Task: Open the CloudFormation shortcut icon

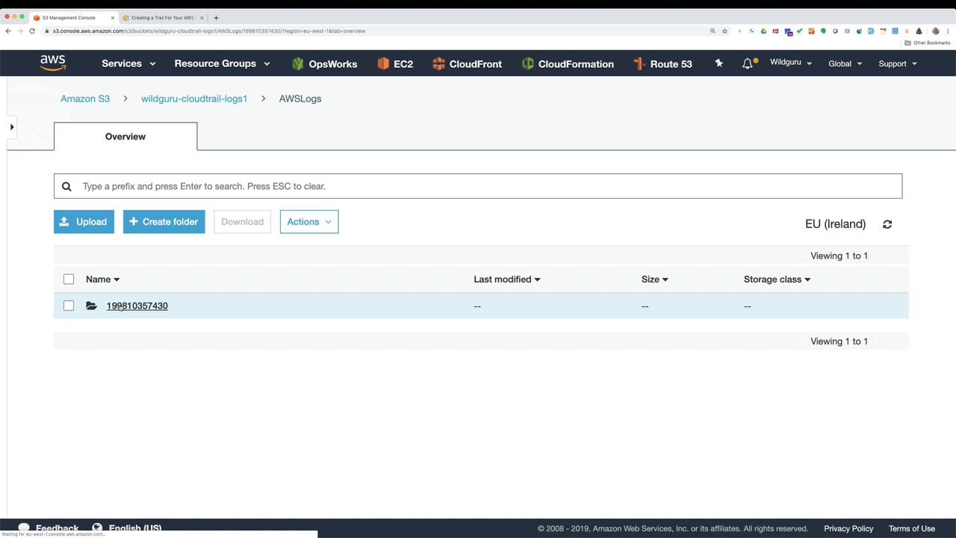Action: tap(528, 64)
